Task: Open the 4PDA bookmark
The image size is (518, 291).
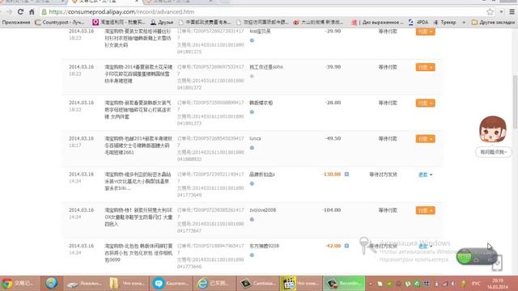Action: [x=418, y=23]
